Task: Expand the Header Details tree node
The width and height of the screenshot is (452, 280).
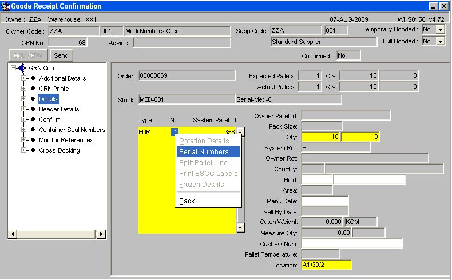Action: click(x=24, y=109)
